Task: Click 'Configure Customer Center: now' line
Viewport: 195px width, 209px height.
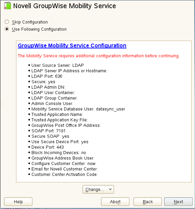Action: tap(64, 164)
